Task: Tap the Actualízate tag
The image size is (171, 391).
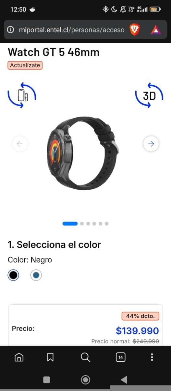Action: tap(25, 65)
